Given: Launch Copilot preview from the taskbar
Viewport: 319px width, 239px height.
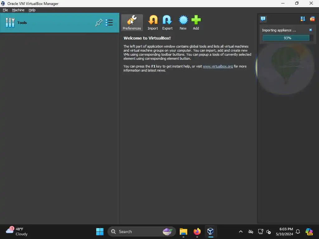Looking at the screenshot, I should pyautogui.click(x=309, y=232).
